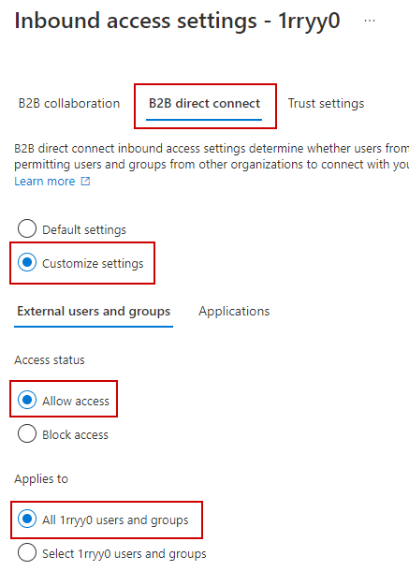Select All 1rryy0 users and groups
409x571 pixels.
(27, 519)
